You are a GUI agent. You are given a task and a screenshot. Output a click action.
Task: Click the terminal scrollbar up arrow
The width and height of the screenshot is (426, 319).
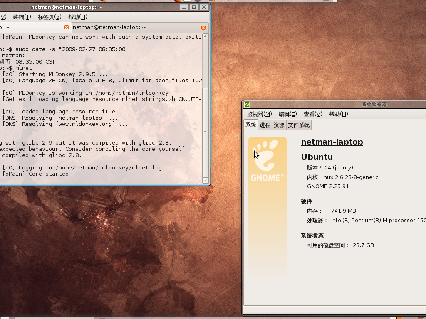click(206, 37)
